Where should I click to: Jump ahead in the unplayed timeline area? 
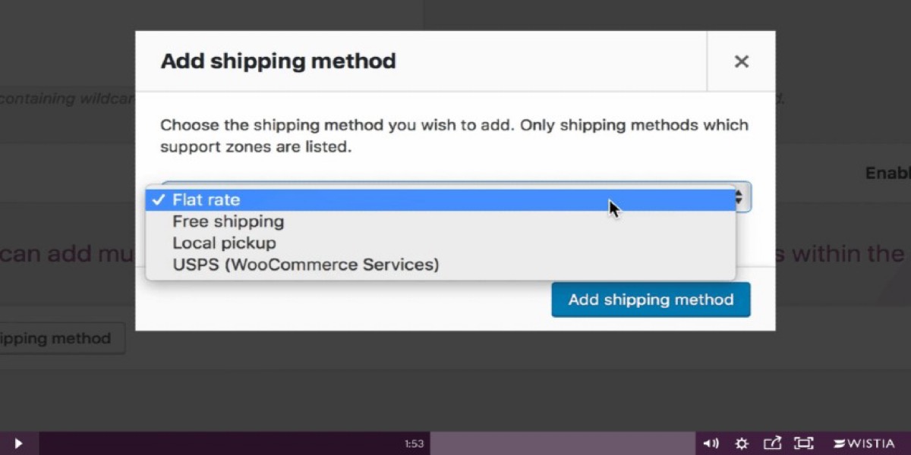click(x=562, y=444)
